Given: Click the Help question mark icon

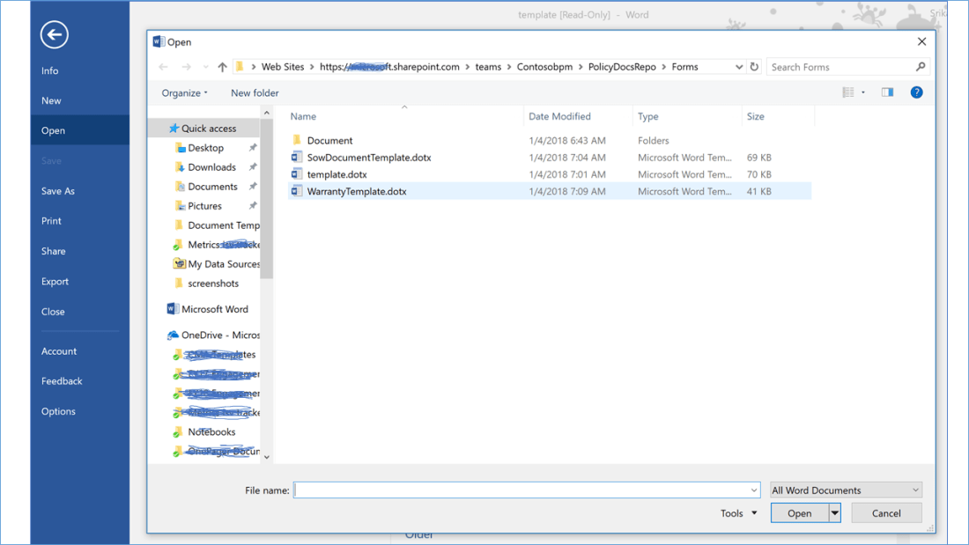Looking at the screenshot, I should (x=916, y=92).
